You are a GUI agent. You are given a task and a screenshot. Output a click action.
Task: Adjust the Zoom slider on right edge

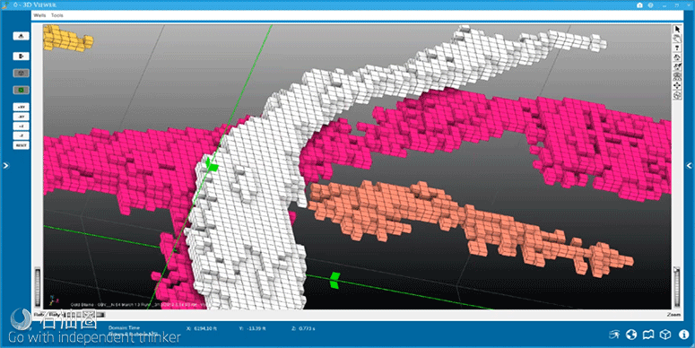tap(676, 288)
